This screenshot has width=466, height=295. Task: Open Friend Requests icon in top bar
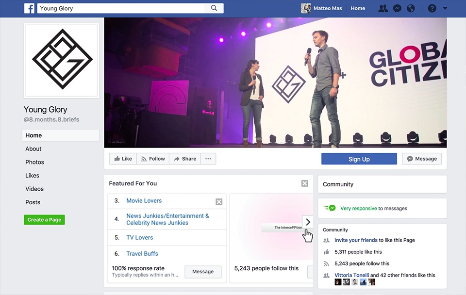[x=383, y=8]
